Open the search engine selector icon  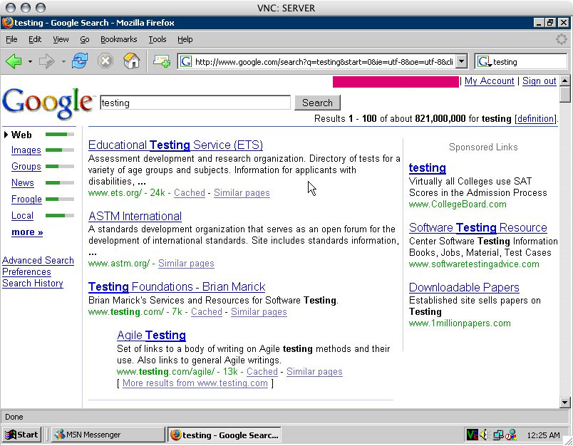[484, 61]
